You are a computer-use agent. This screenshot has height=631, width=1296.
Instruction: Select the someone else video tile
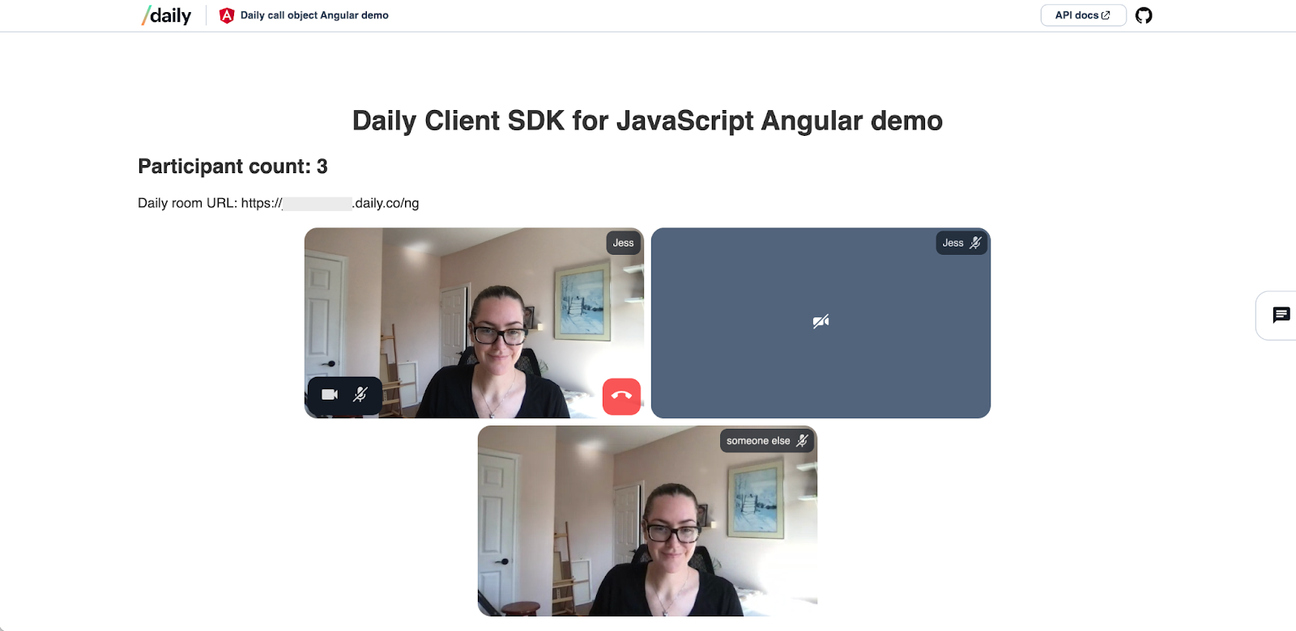[x=647, y=521]
